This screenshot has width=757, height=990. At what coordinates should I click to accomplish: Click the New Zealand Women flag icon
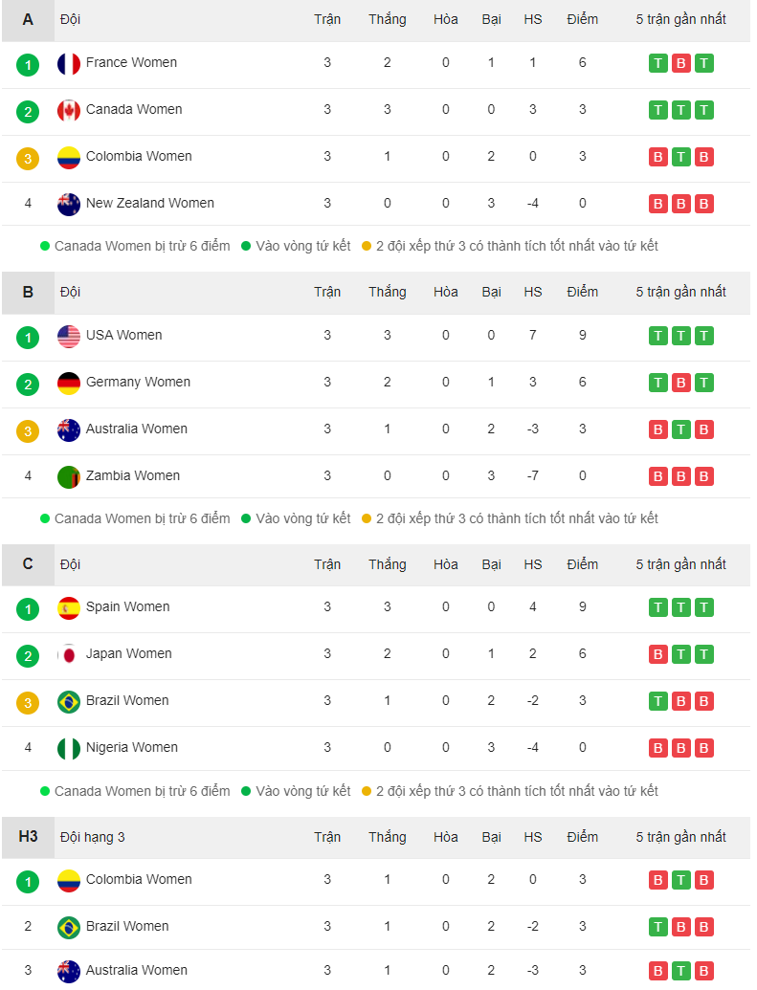tap(68, 204)
